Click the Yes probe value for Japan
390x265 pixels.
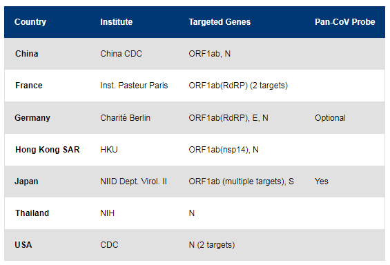click(321, 181)
